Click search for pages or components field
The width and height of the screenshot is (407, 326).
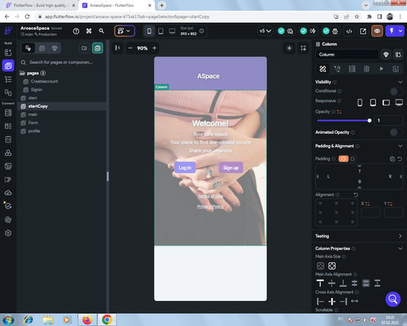[x=61, y=62]
